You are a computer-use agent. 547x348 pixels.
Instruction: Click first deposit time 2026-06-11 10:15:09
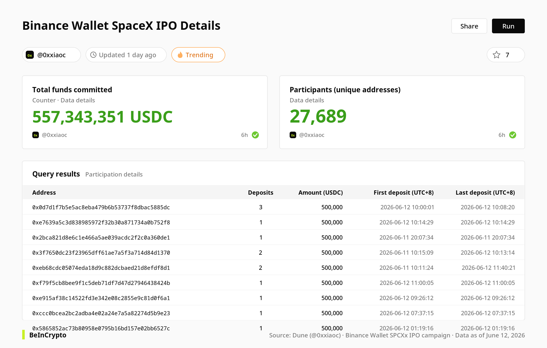[x=406, y=253]
